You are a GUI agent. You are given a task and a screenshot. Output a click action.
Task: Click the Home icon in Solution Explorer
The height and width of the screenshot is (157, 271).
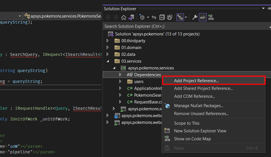pyautogui.click(x=123, y=17)
